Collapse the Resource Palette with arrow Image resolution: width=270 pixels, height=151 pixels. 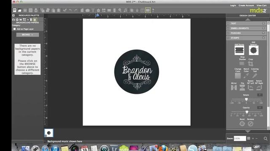[13, 16]
